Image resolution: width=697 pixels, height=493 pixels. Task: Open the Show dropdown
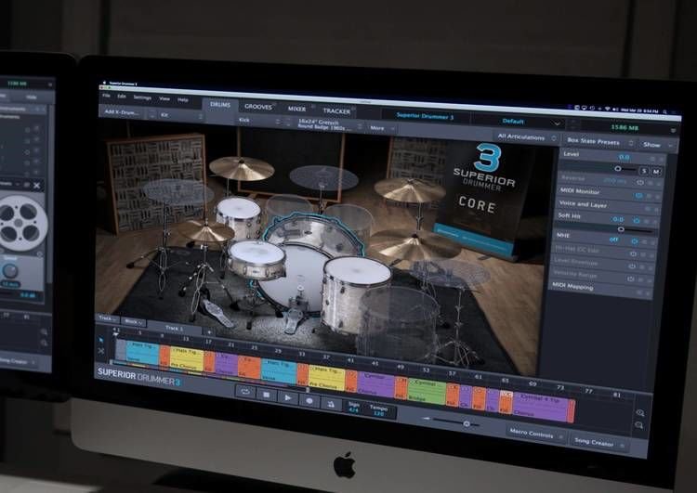pos(656,145)
